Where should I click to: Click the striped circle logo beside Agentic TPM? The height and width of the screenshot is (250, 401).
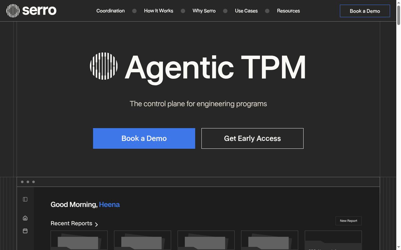(104, 66)
